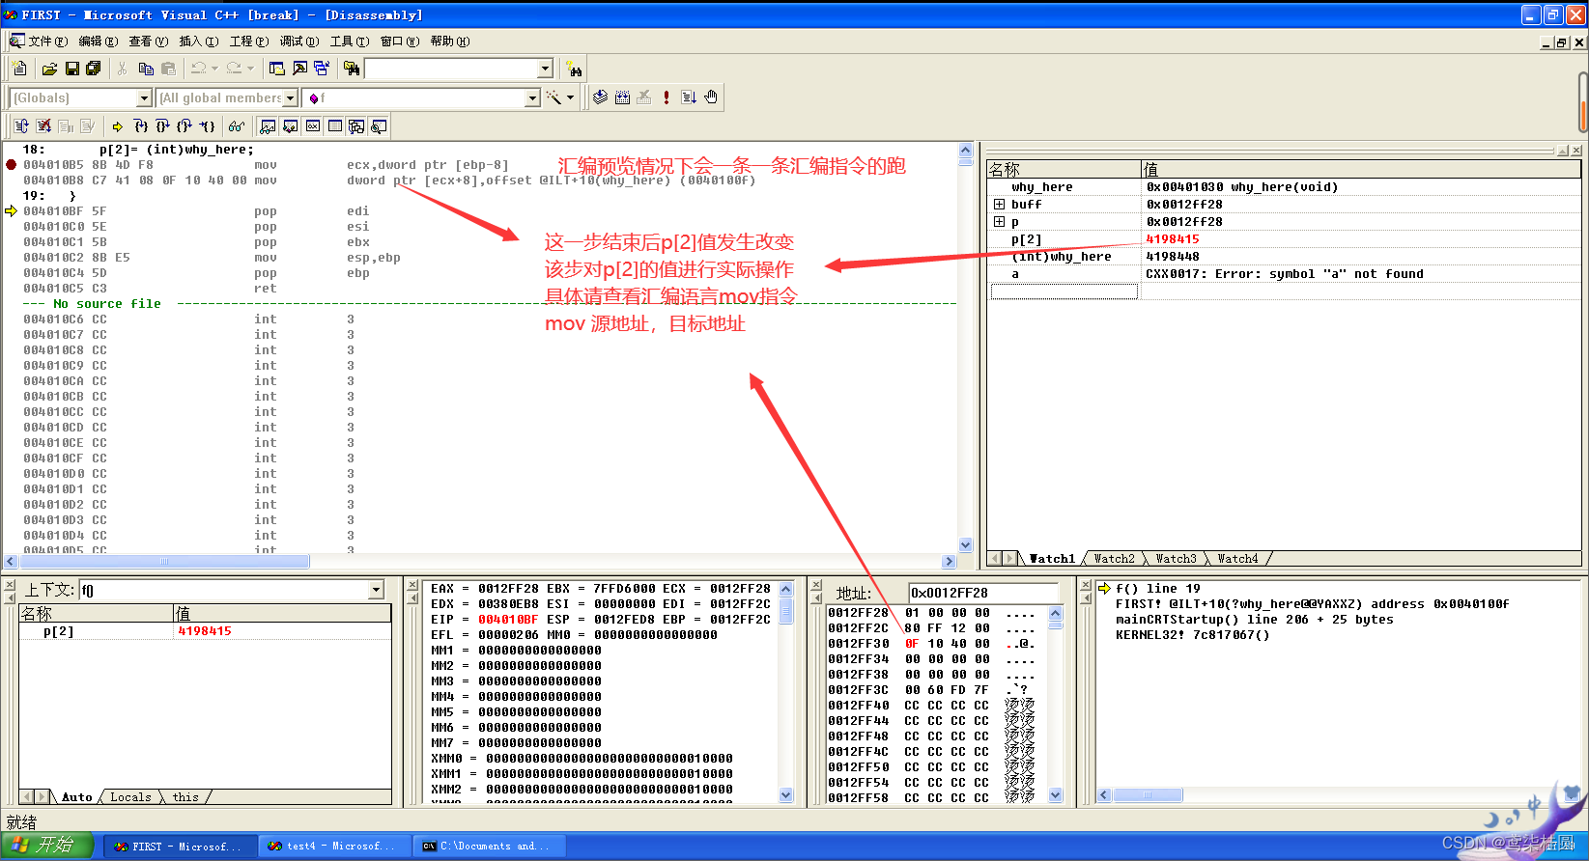The image size is (1589, 861).
Task: Toggle the Memory window button
Action: 334,126
